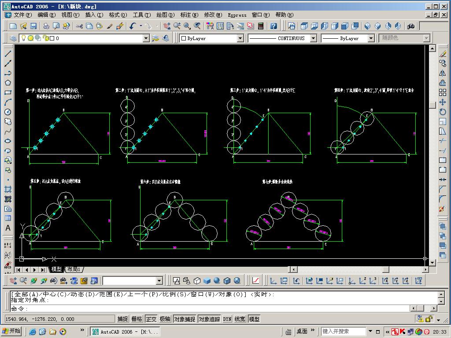Toggle 极轴 polar tracking
The height and width of the screenshot is (338, 451).
[165, 319]
